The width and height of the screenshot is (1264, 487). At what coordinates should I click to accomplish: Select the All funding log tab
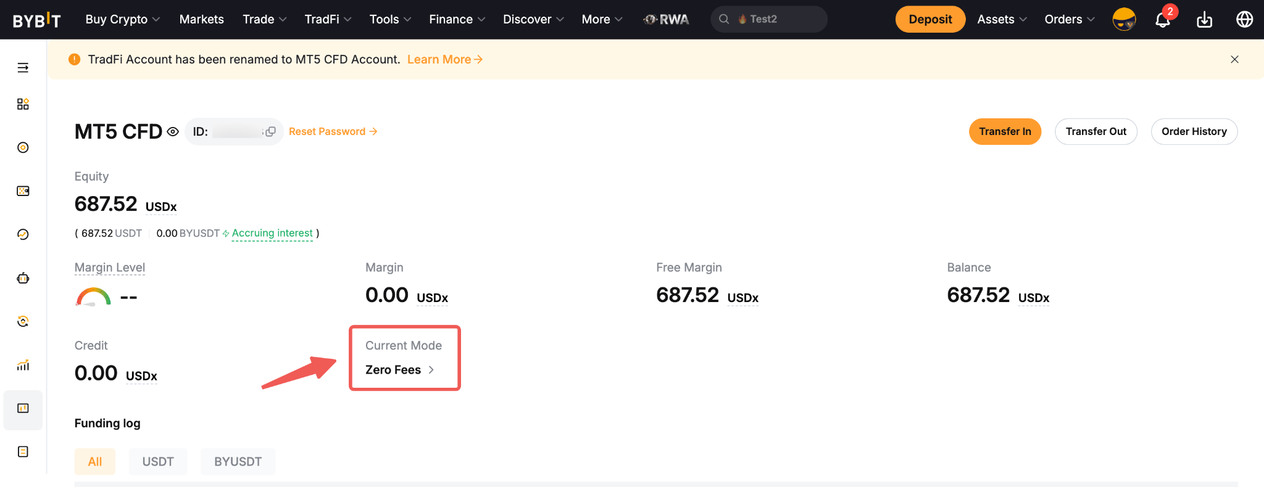coord(95,462)
